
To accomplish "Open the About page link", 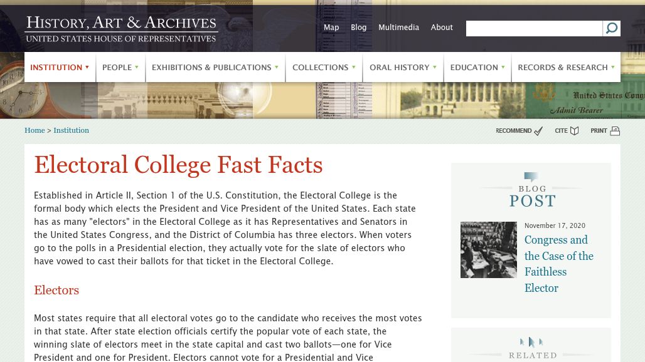I will click(x=442, y=28).
